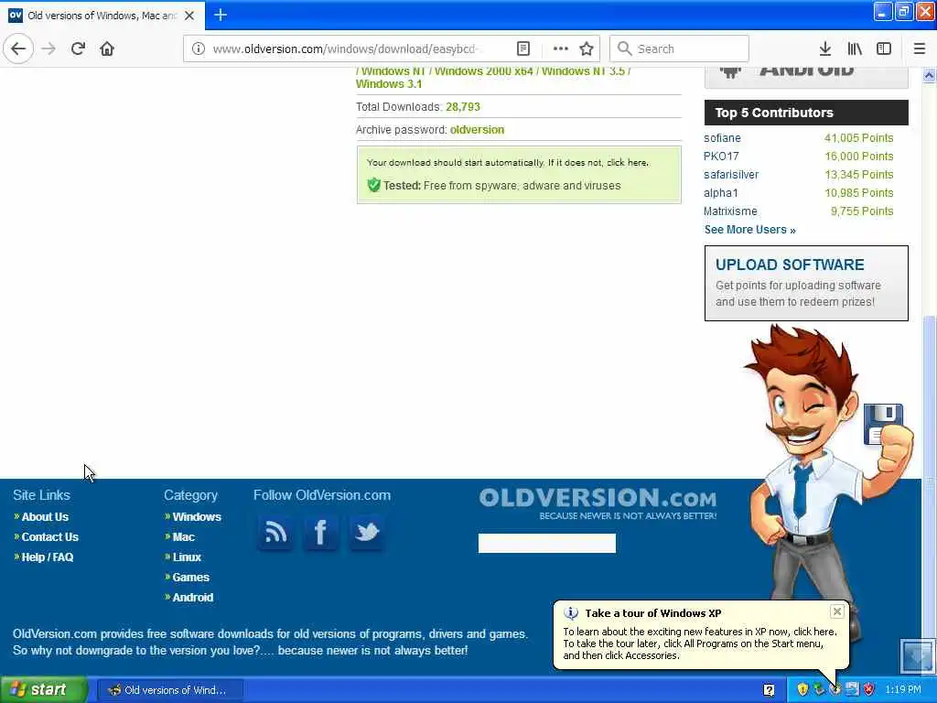The height and width of the screenshot is (703, 937).
Task: Open a new tab with plus icon
Action: tap(221, 15)
